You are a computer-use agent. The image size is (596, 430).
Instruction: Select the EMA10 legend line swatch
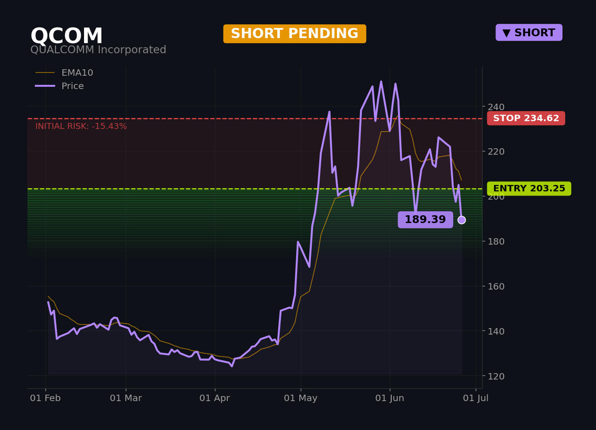click(x=45, y=73)
